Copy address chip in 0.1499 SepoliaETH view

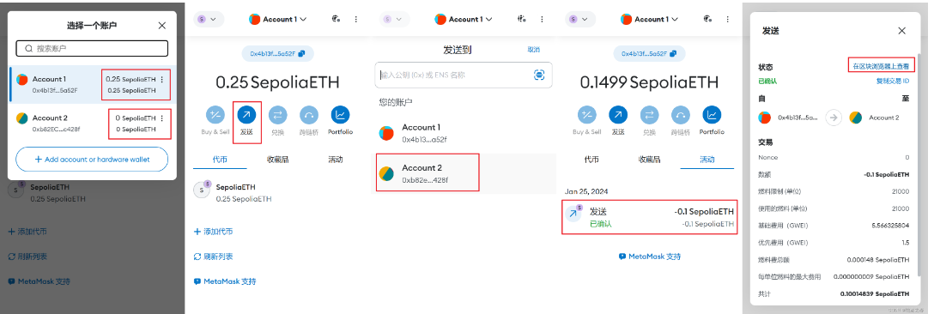649,54
